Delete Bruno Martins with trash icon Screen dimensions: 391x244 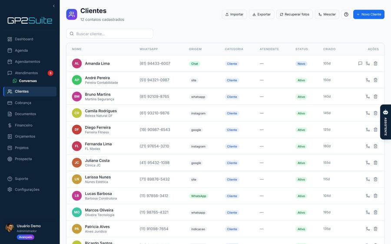click(x=375, y=97)
